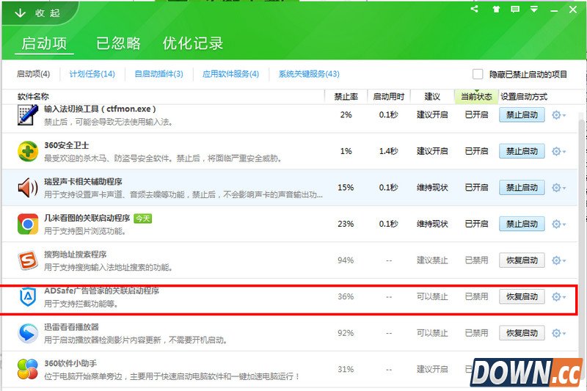Click the 收起 collapse arrow
587x391 pixels.
tap(20, 13)
